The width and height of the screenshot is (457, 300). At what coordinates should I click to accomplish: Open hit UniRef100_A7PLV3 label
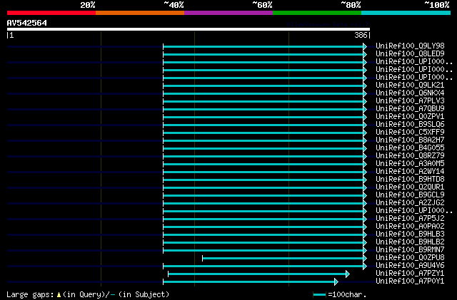coord(410,100)
